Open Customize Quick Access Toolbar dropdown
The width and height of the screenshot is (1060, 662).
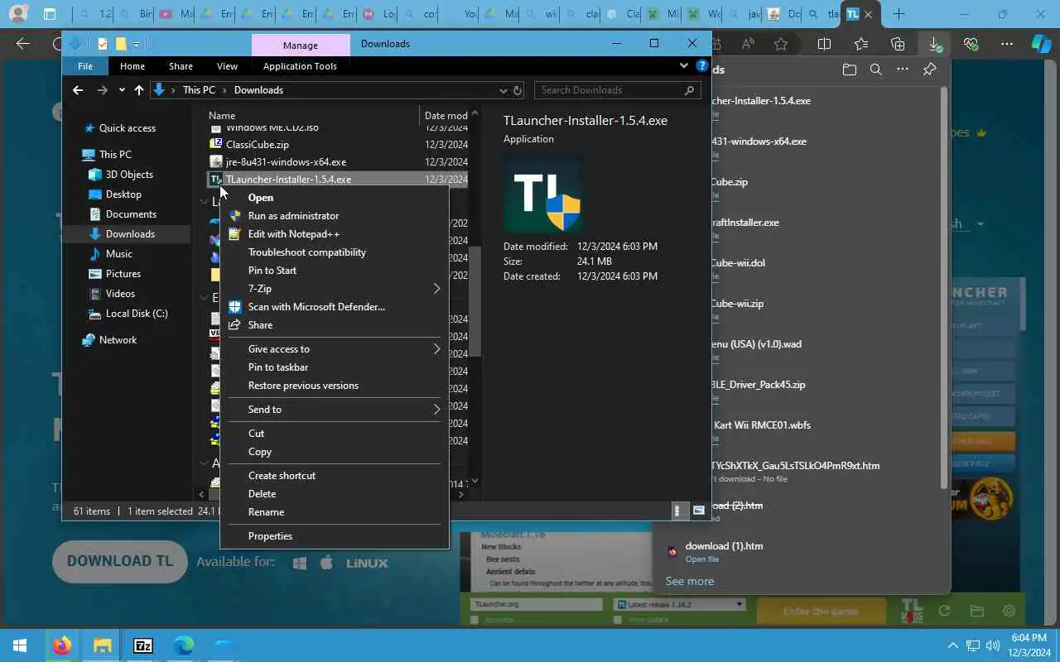click(x=136, y=44)
